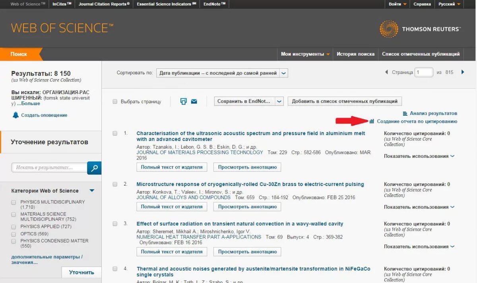The height and width of the screenshot is (283, 477).
Task: Expand 'Показатель использования' for result 3
Action: [419, 247]
